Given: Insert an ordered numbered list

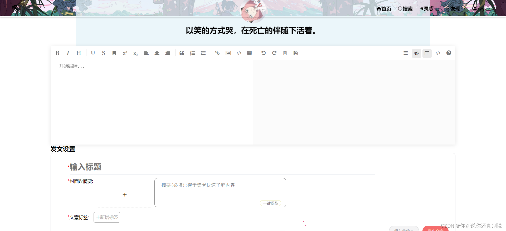Looking at the screenshot, I should 192,53.
